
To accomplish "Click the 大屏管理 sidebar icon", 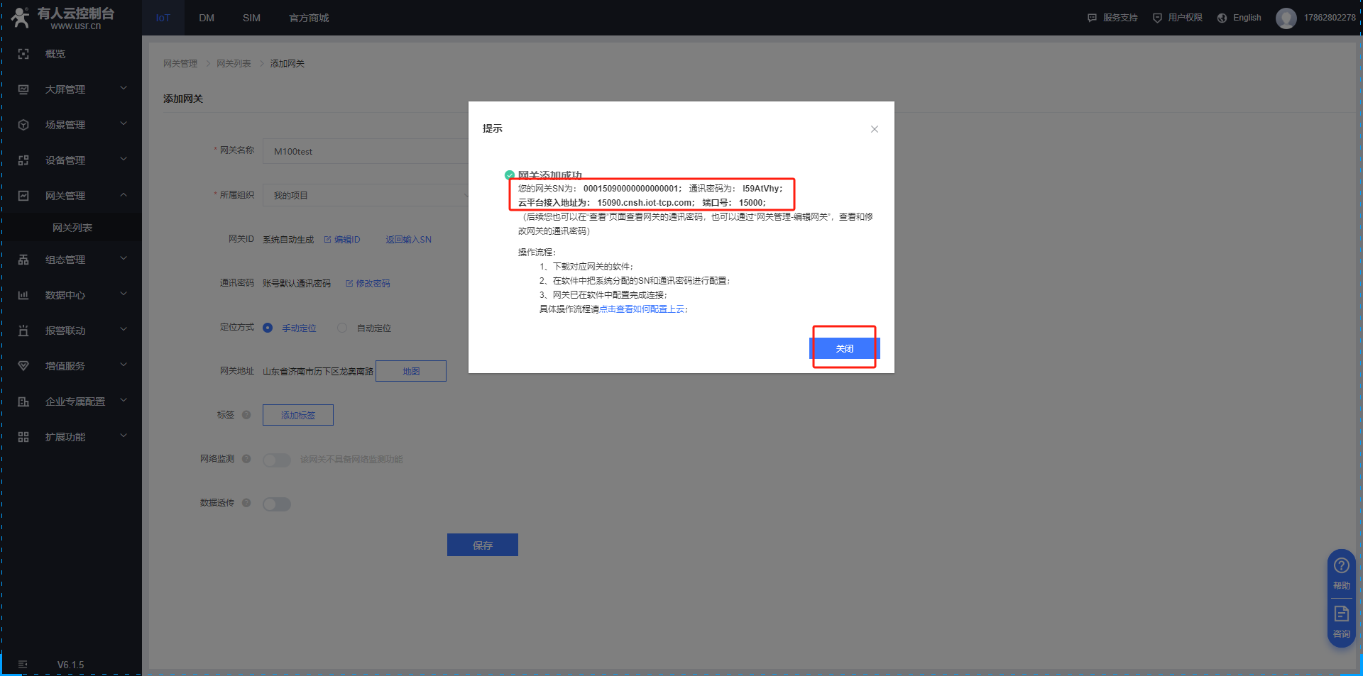I will coord(23,89).
